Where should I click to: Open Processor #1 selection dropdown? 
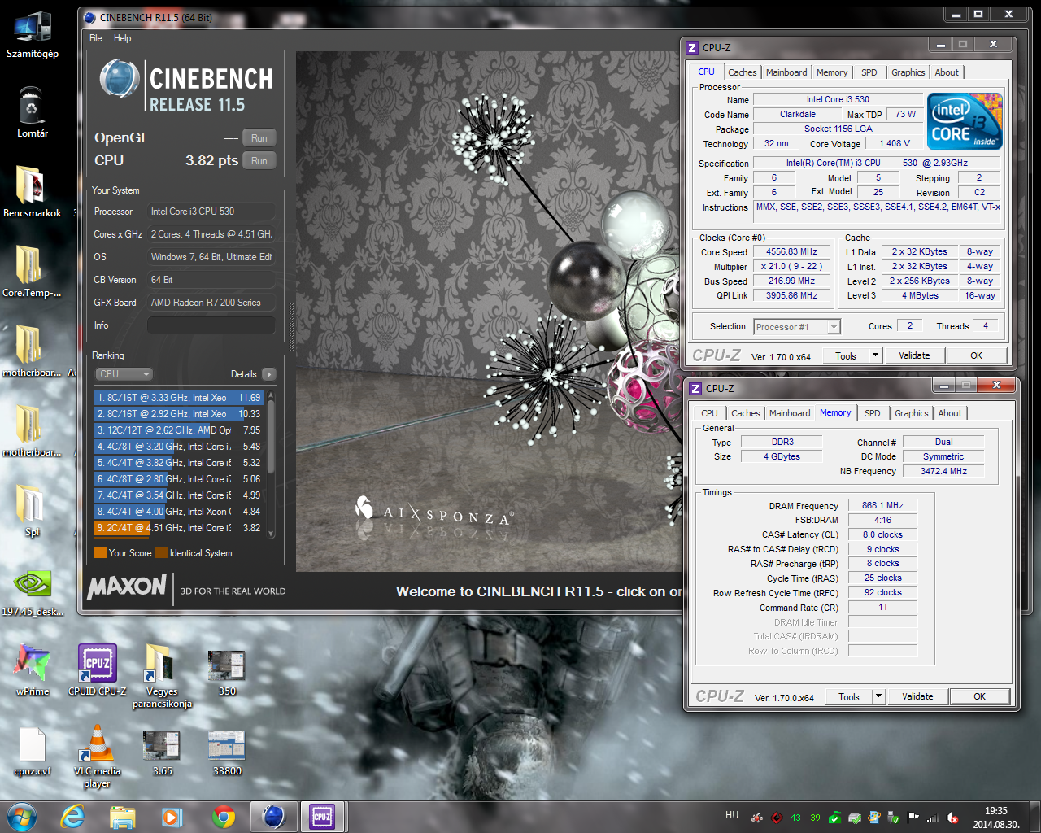click(x=797, y=327)
